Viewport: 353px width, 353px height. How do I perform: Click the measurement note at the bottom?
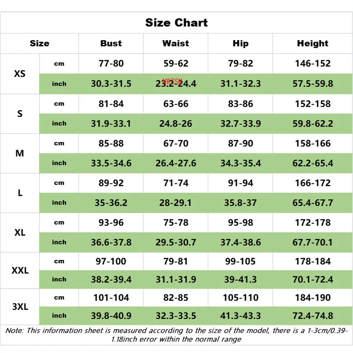176,334
